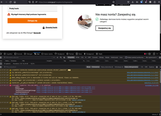
Task: Focus the 'Filtrowanie adresów' network filter field
Action: [x=28, y=57]
